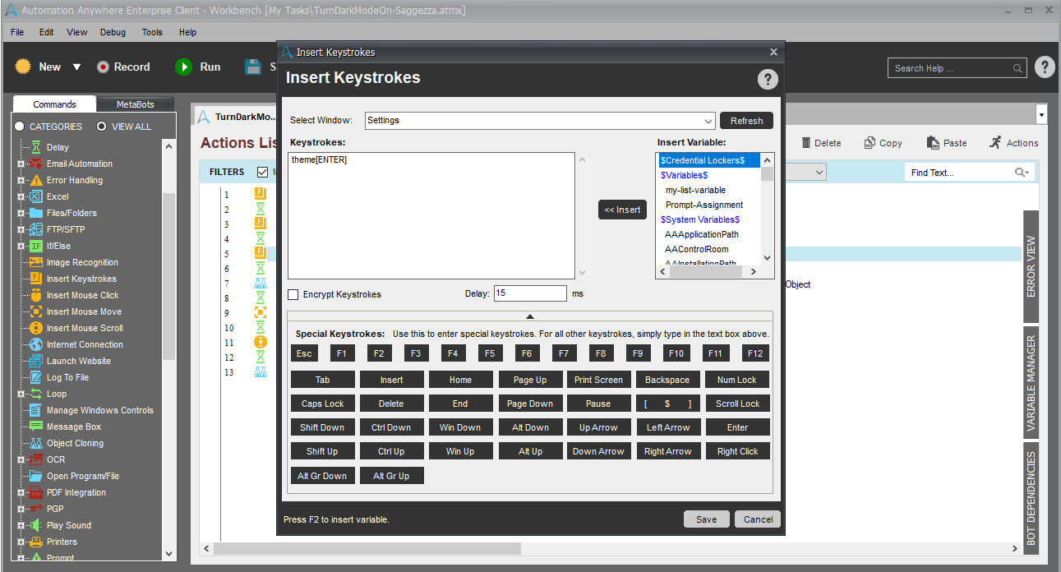Image resolution: width=1061 pixels, height=572 pixels.
Task: Select the Files/Folders folder icon
Action: click(x=36, y=213)
